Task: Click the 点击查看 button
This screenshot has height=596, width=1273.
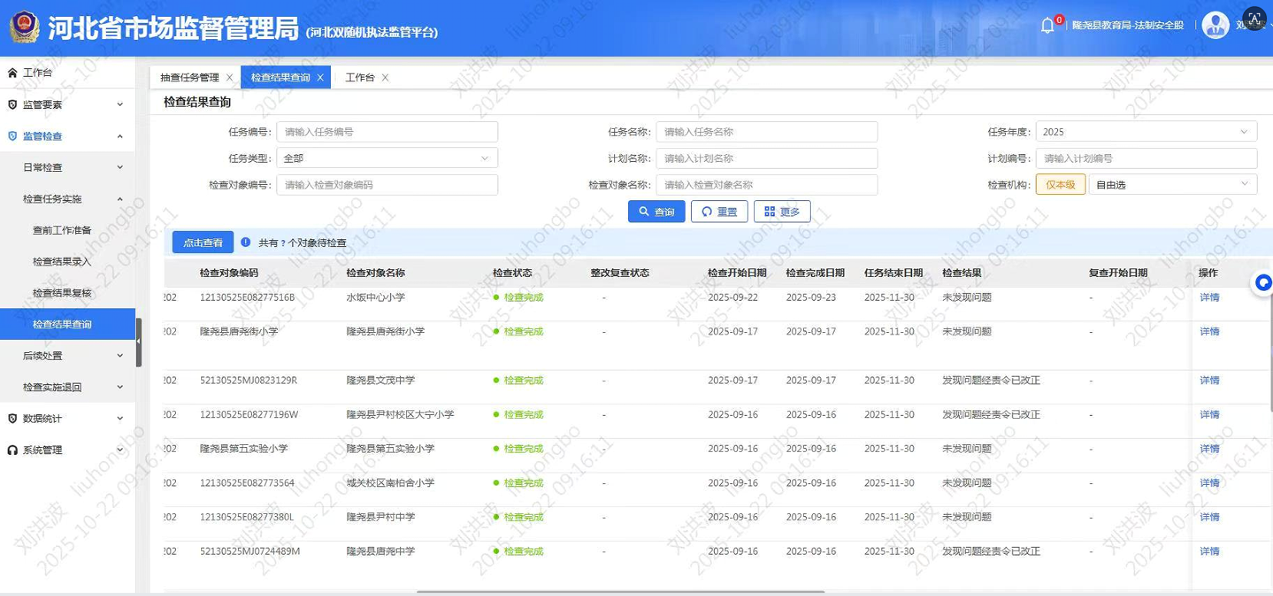Action: [203, 242]
